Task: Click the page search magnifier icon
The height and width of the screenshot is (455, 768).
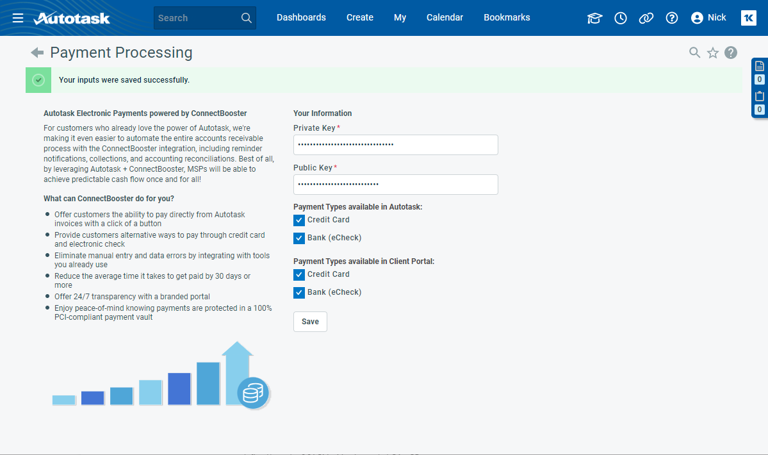Action: [x=694, y=53]
